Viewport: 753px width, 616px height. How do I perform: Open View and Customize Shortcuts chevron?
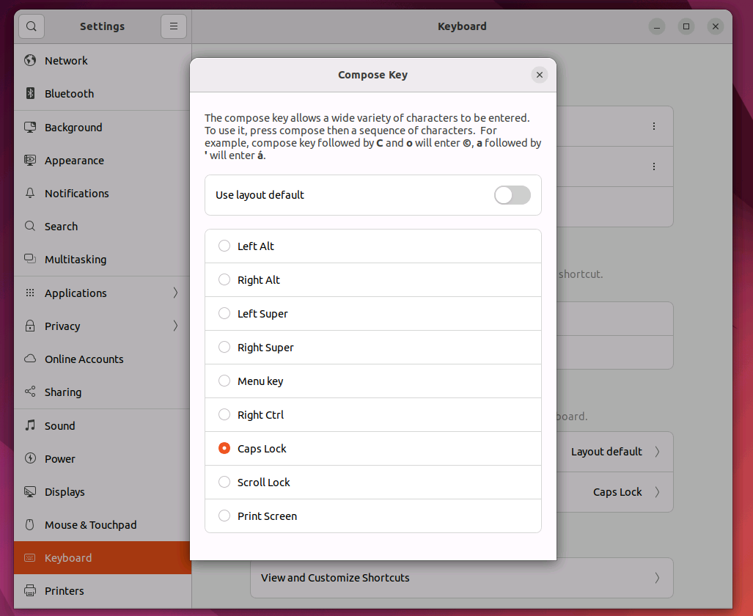pyautogui.click(x=657, y=578)
